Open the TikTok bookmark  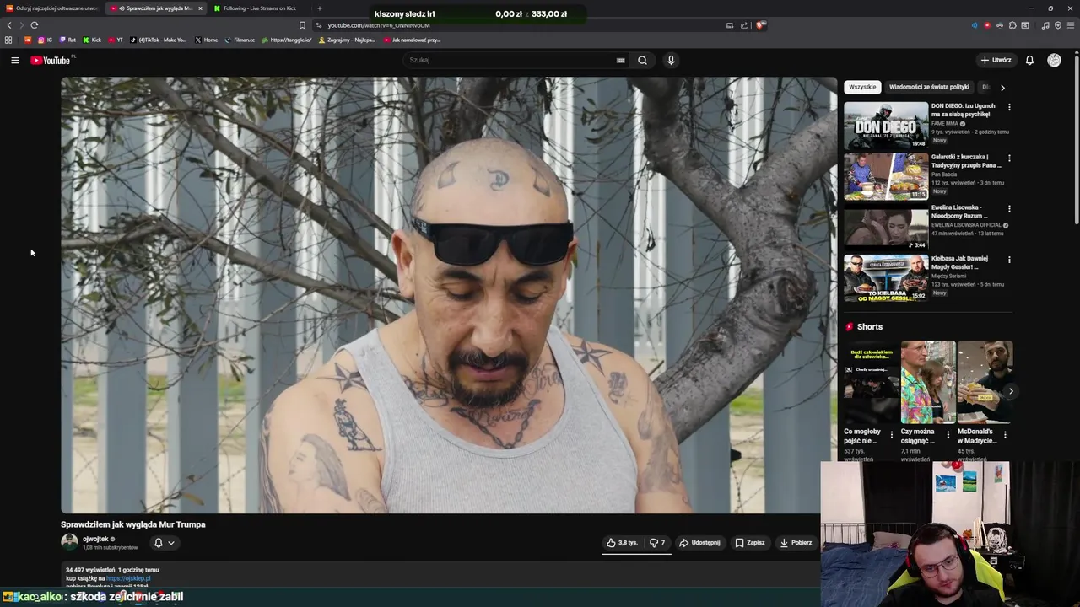(x=159, y=40)
